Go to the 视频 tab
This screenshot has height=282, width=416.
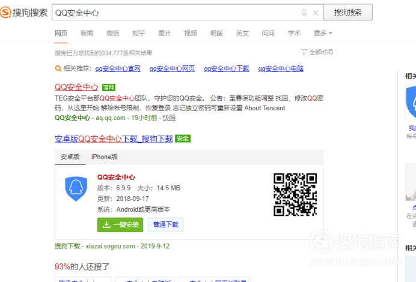pos(191,33)
